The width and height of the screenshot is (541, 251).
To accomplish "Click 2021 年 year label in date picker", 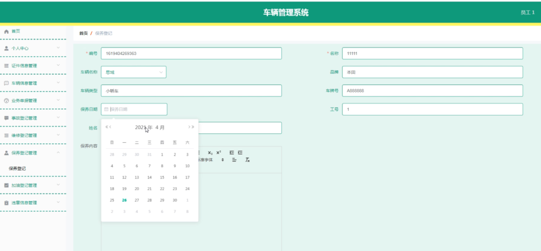I will coord(144,128).
